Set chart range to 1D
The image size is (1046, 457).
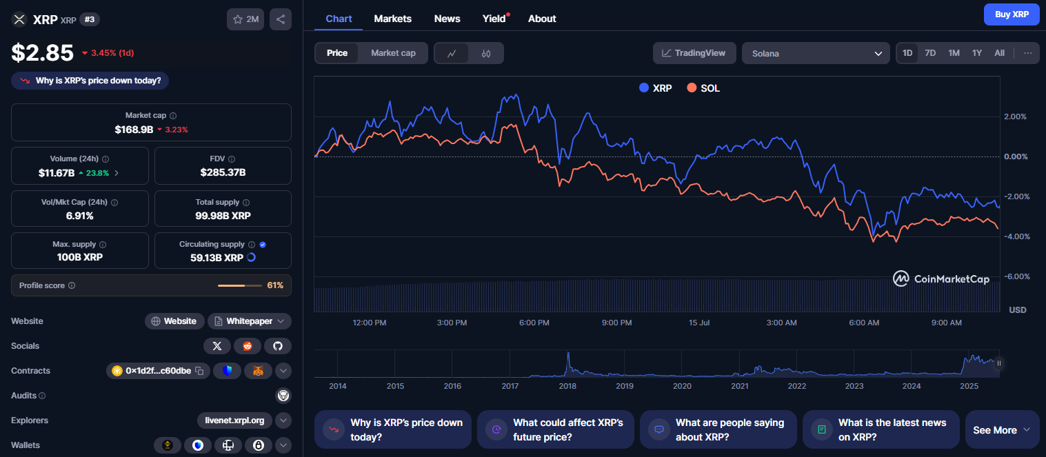coord(907,53)
